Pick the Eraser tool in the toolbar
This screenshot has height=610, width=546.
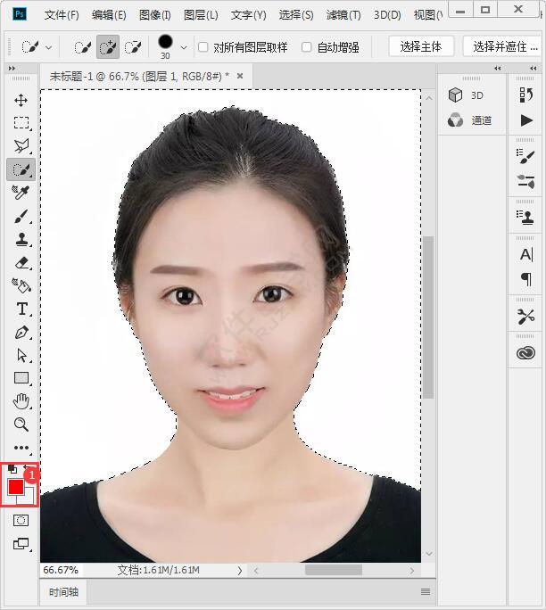tap(21, 262)
